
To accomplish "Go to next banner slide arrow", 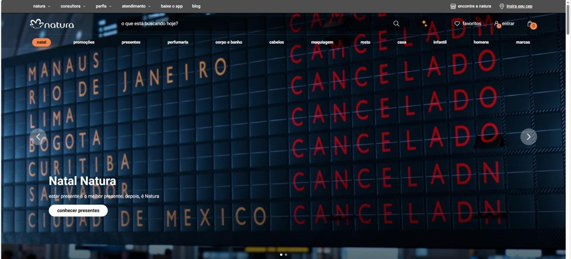I will pyautogui.click(x=529, y=137).
